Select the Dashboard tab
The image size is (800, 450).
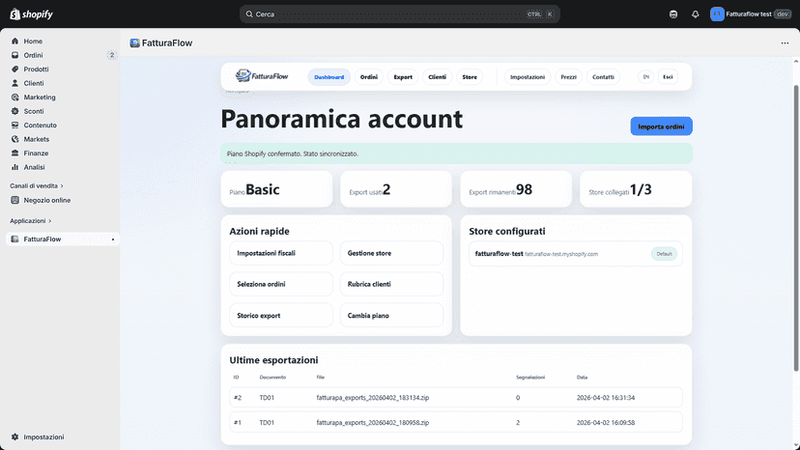coord(329,77)
